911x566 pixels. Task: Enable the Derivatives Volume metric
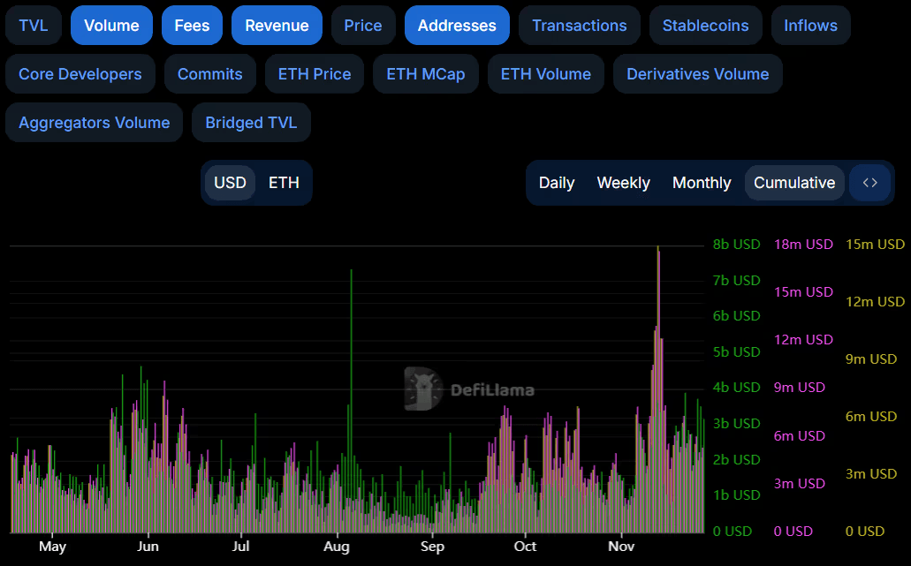coord(697,74)
